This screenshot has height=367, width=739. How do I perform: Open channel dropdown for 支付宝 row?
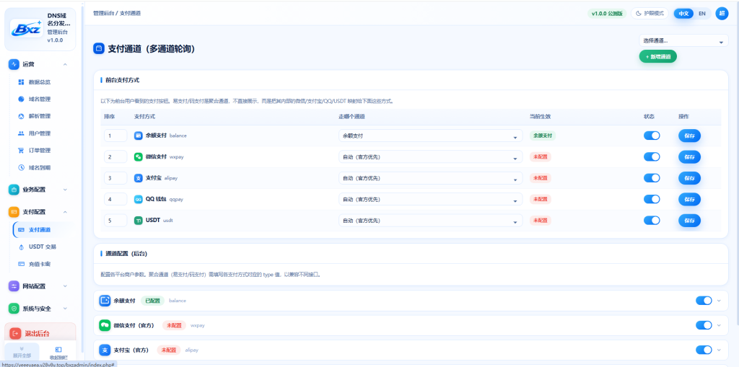pyautogui.click(x=430, y=178)
